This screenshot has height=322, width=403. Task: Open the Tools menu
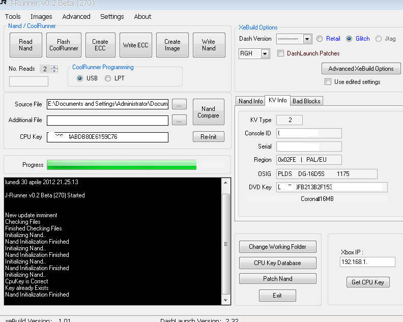click(x=13, y=17)
